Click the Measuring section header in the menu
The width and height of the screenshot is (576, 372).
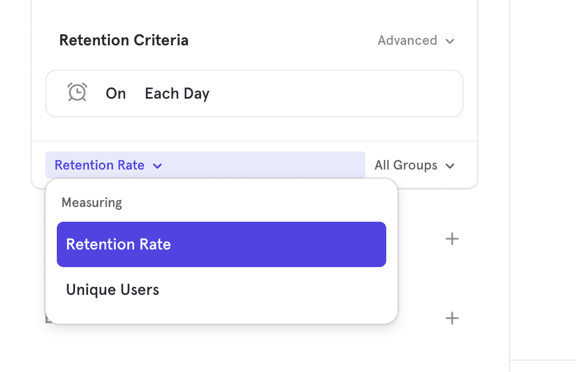(91, 202)
